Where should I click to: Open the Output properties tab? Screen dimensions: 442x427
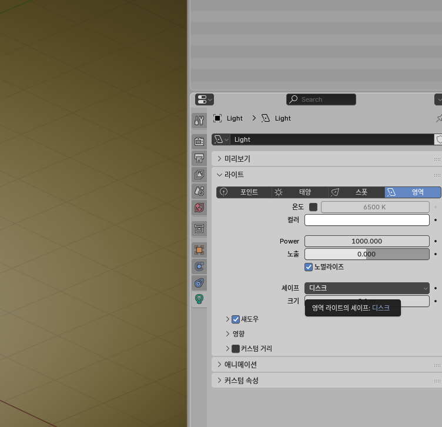tap(199, 158)
